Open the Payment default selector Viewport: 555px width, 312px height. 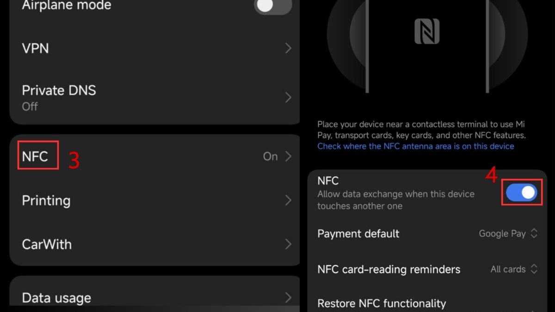pyautogui.click(x=508, y=233)
